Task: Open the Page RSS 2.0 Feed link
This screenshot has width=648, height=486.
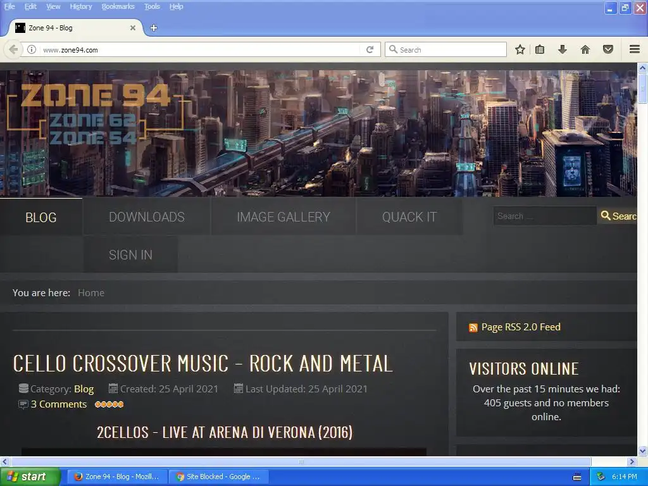Action: point(521,327)
